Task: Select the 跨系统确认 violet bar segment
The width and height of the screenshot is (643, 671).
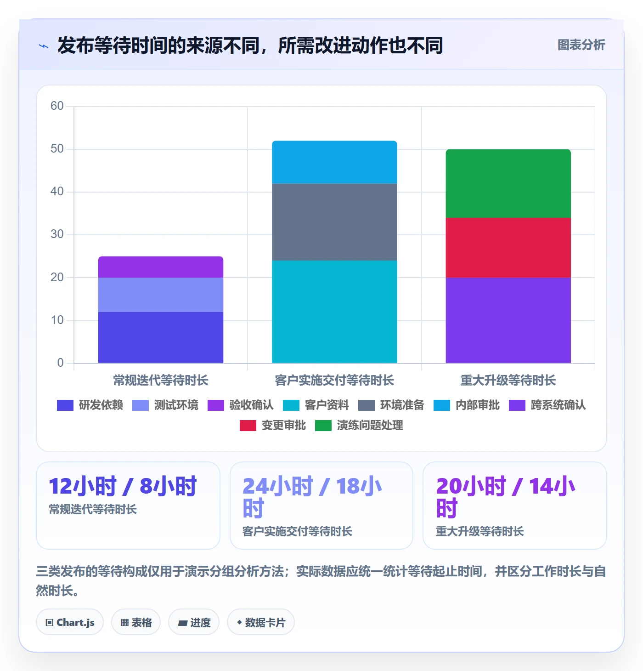Action: pos(508,320)
